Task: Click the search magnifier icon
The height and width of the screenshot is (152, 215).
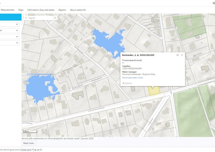Action: pyautogui.click(x=55, y=18)
